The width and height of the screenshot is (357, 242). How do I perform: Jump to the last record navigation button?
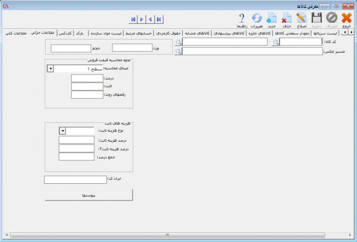[133, 19]
